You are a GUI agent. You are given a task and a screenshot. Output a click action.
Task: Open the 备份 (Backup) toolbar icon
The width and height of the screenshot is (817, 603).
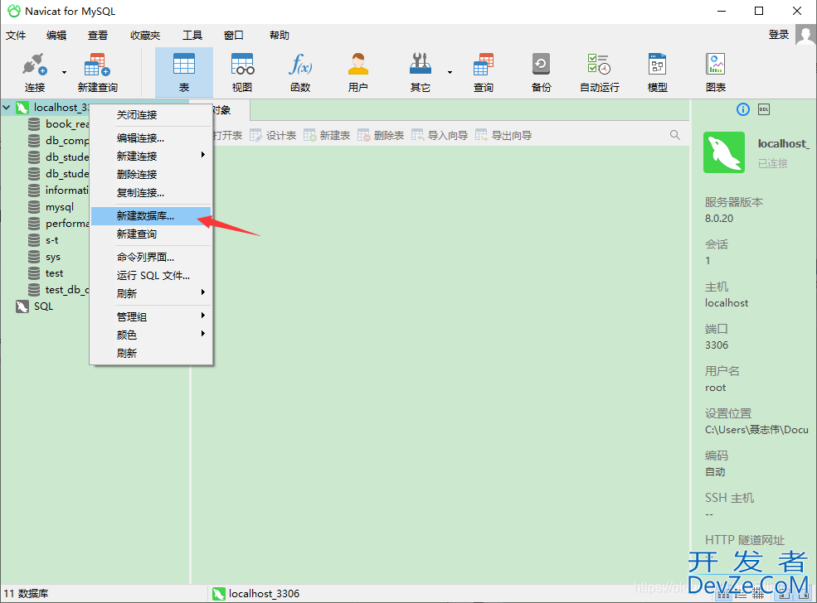541,72
